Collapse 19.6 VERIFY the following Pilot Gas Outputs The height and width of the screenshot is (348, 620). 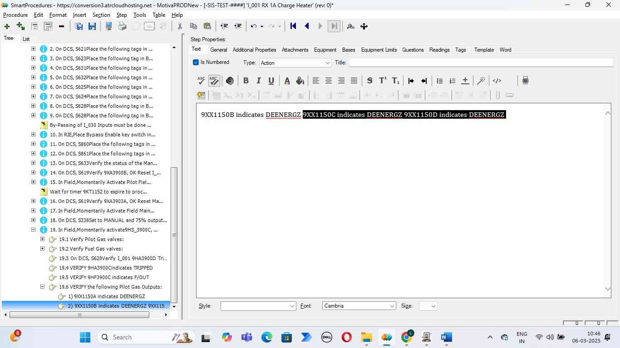[x=42, y=287]
